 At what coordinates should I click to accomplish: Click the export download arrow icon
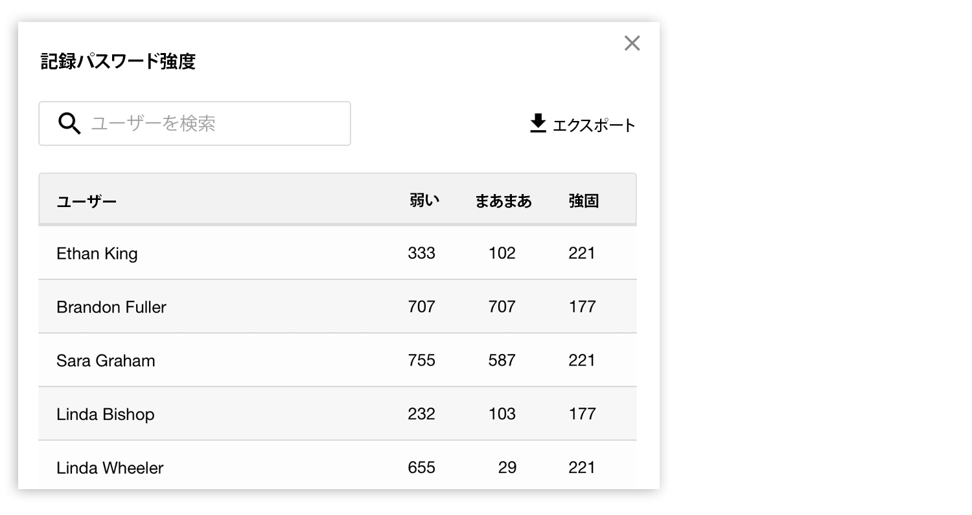coord(538,124)
